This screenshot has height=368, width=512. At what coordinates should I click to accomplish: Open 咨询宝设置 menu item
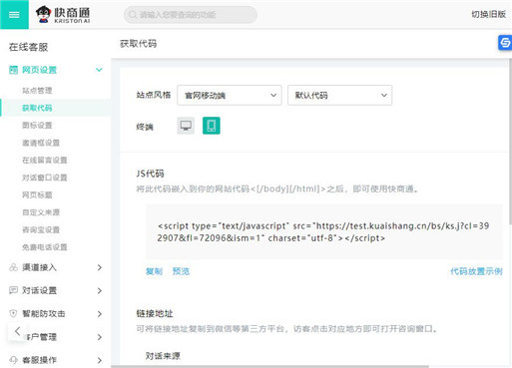(x=41, y=229)
